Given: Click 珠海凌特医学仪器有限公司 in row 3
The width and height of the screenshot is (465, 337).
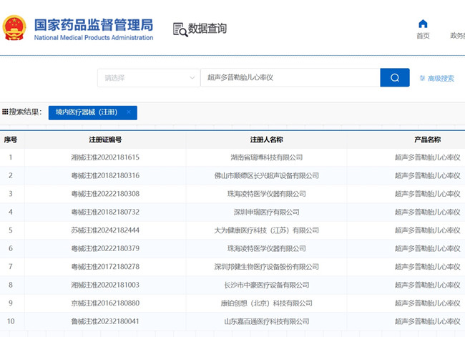Looking at the screenshot, I should coord(267,194).
